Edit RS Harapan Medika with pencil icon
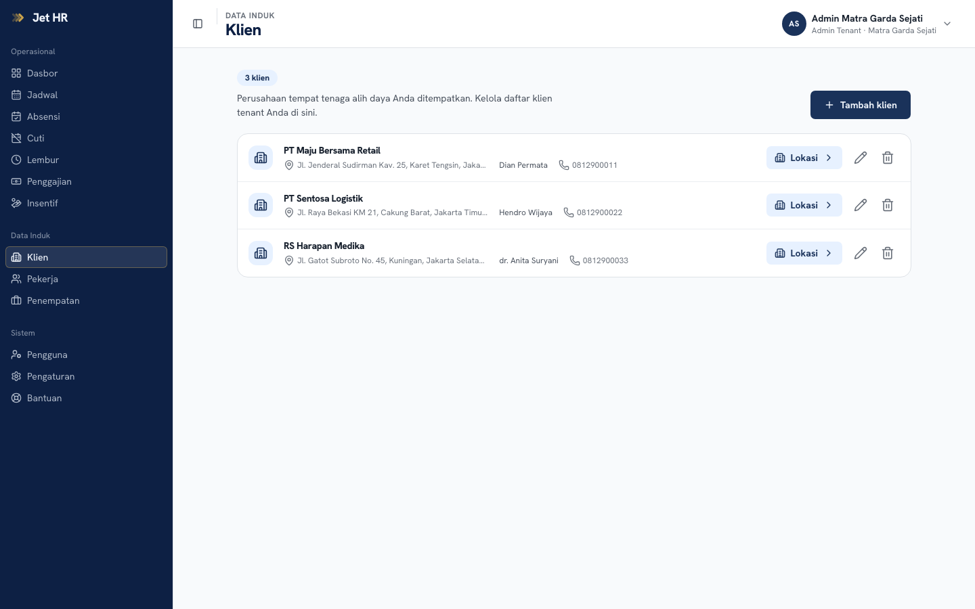 [x=861, y=253]
